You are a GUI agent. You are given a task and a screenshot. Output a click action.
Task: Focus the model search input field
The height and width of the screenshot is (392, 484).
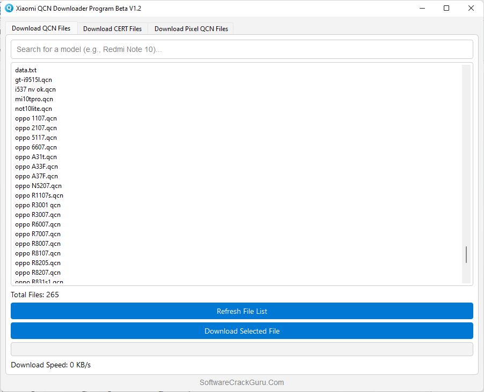(241, 49)
